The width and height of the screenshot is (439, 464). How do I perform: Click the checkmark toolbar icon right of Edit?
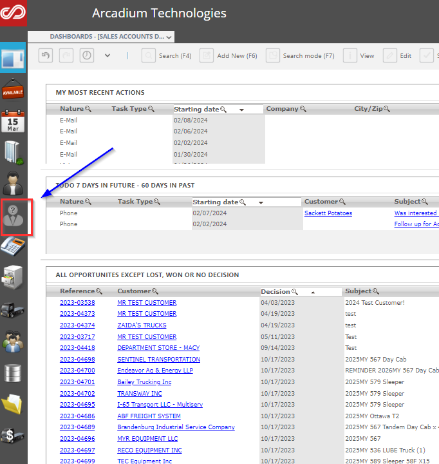point(427,55)
